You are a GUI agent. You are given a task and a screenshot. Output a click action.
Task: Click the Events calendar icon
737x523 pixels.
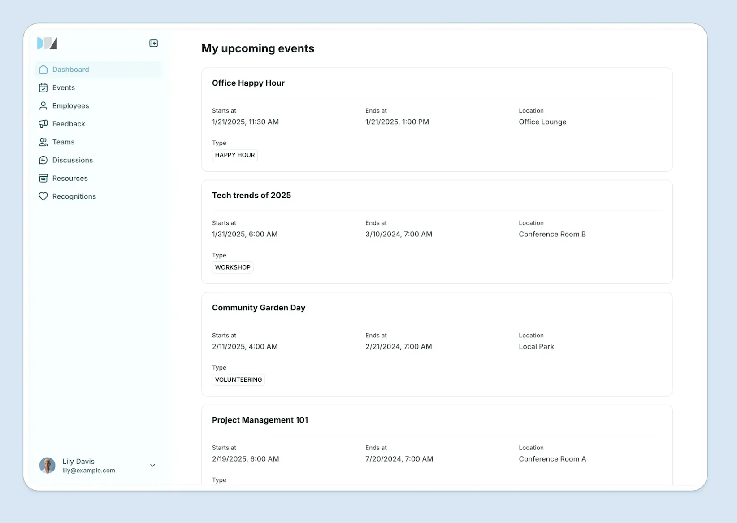pos(43,87)
